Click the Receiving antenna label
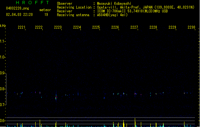 point(73,15)
